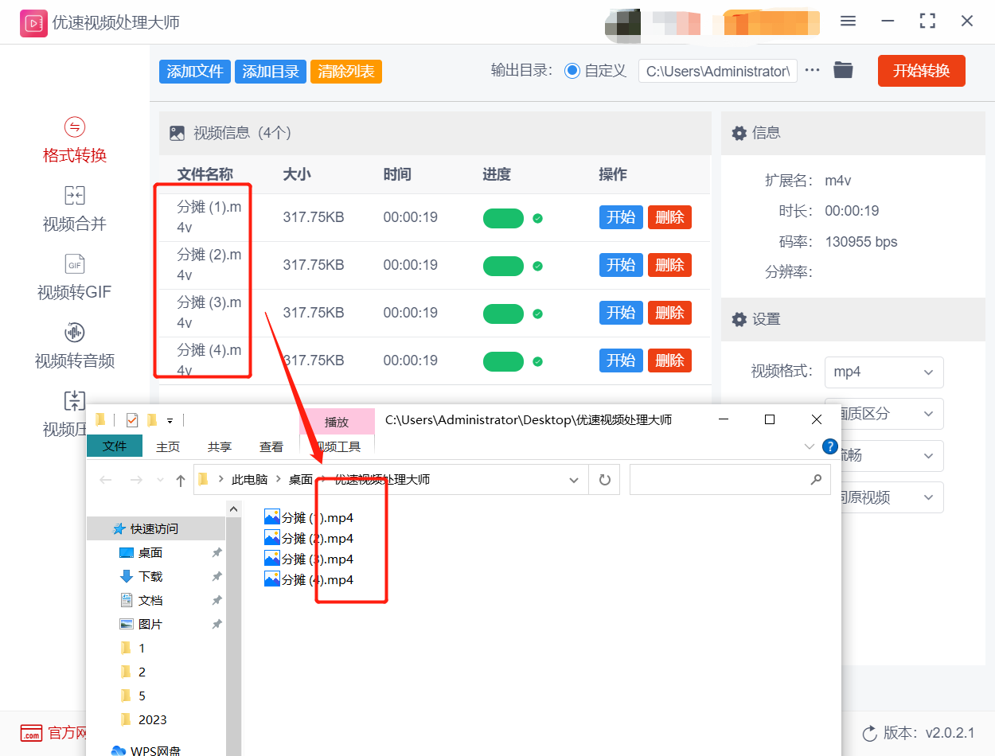Click breadcrumb chevron after 此电脑
Screen dimensions: 995x756
click(278, 480)
